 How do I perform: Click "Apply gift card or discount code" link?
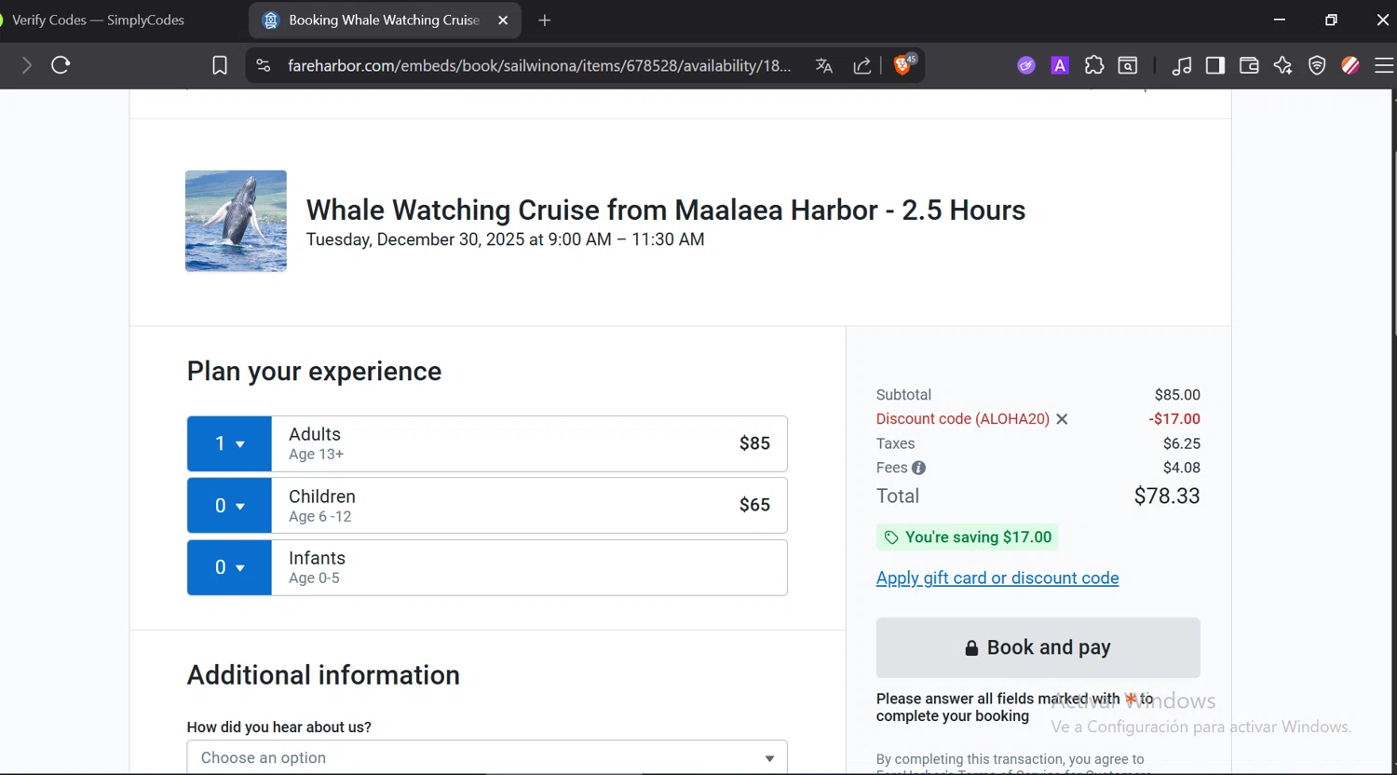pos(997,578)
